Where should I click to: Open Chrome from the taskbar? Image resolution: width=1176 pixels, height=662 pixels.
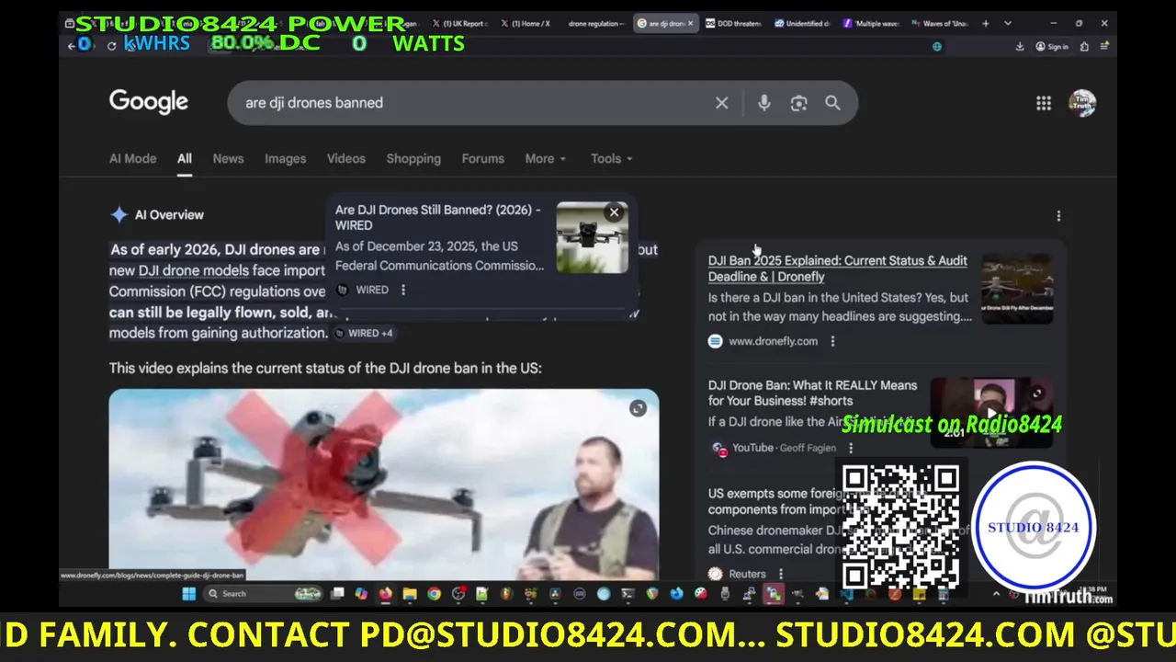(434, 594)
